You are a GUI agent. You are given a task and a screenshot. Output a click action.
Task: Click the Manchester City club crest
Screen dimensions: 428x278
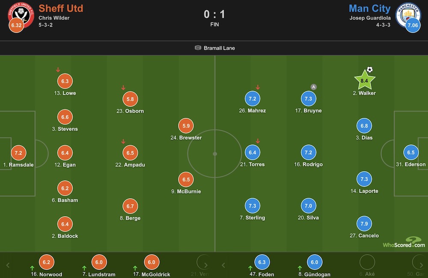tap(408, 15)
